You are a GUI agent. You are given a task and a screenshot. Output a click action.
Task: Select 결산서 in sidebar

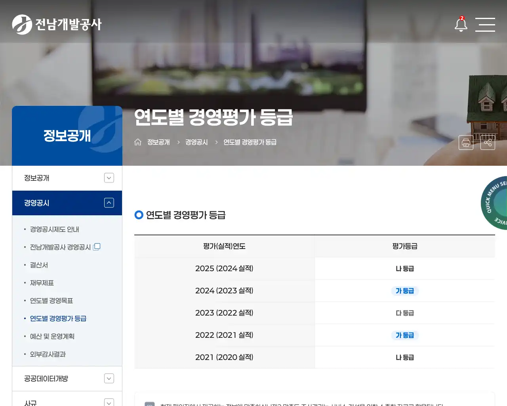(39, 265)
